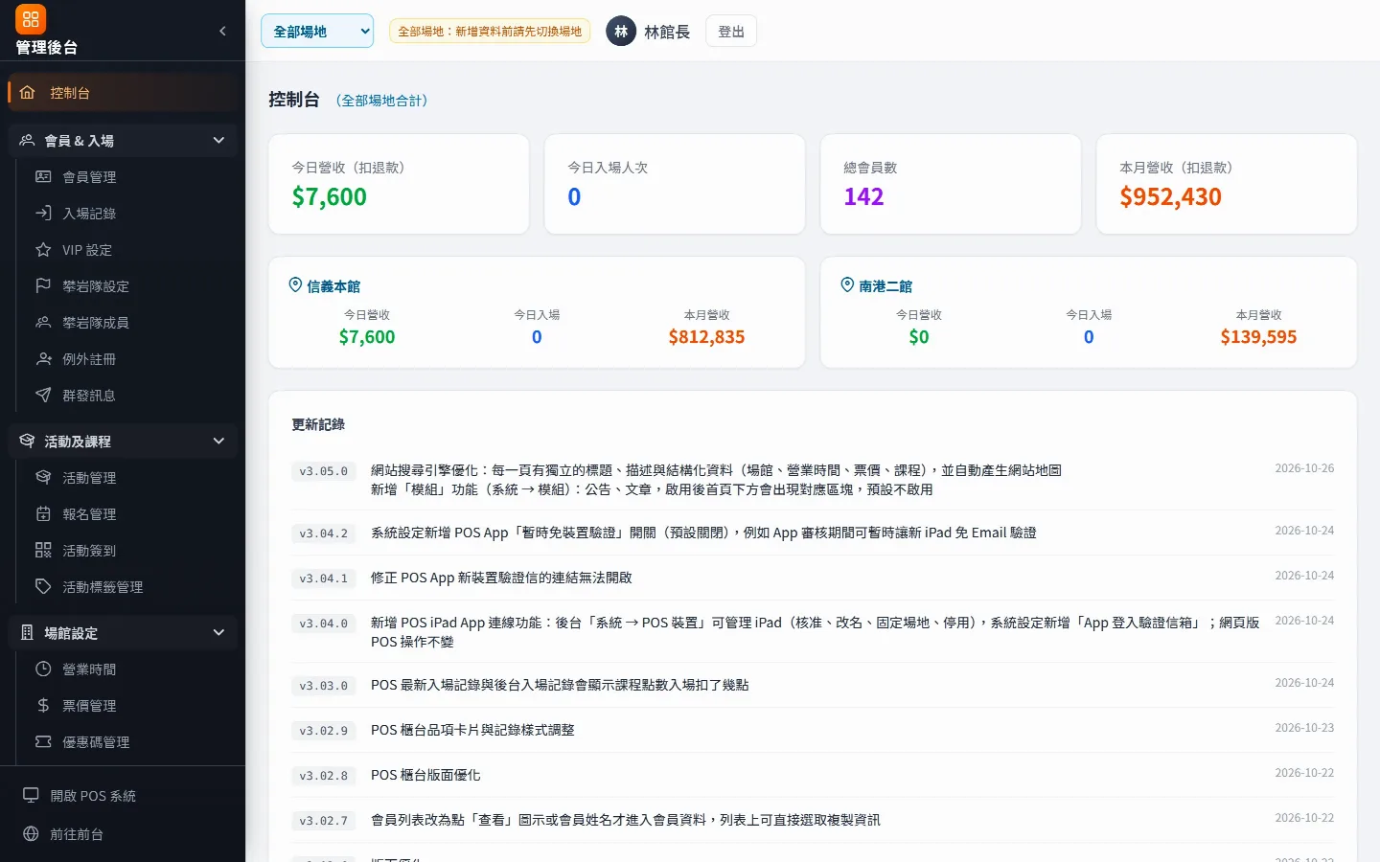Viewport: 1380px width, 862px height.
Task: Click the 攀岩隊成員 people icon
Action: click(x=43, y=322)
